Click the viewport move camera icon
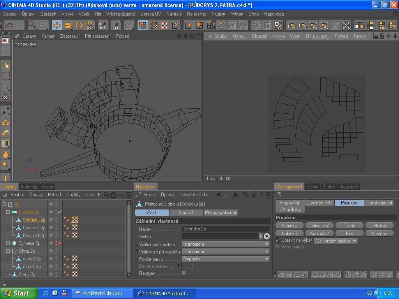The width and height of the screenshot is (399, 299). click(x=179, y=36)
